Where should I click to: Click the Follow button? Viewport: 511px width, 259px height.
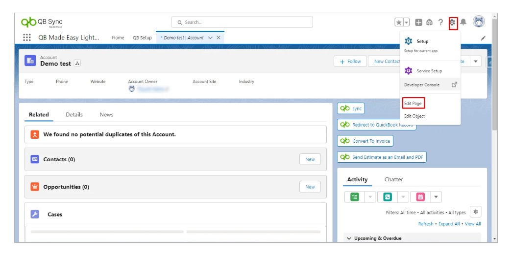point(350,62)
